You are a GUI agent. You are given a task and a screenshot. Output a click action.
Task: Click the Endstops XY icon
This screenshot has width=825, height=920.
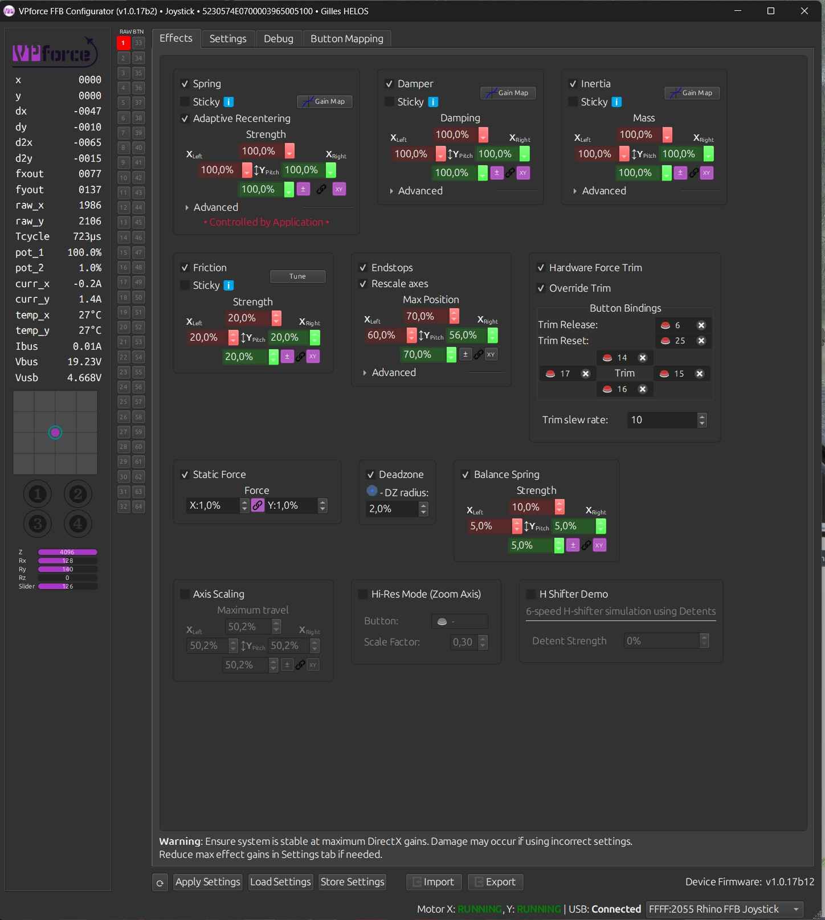click(491, 354)
